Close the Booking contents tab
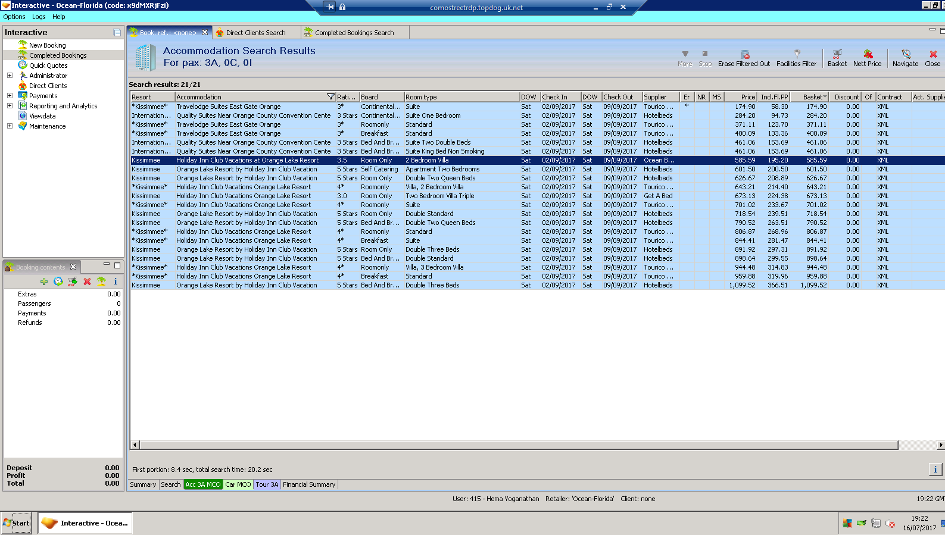This screenshot has width=945, height=535. tap(73, 267)
